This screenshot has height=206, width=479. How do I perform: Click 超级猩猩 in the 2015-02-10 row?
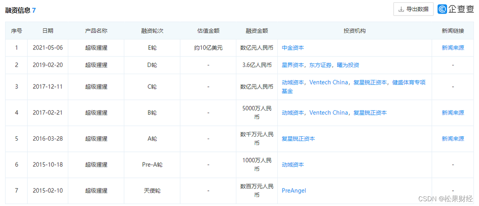point(96,191)
